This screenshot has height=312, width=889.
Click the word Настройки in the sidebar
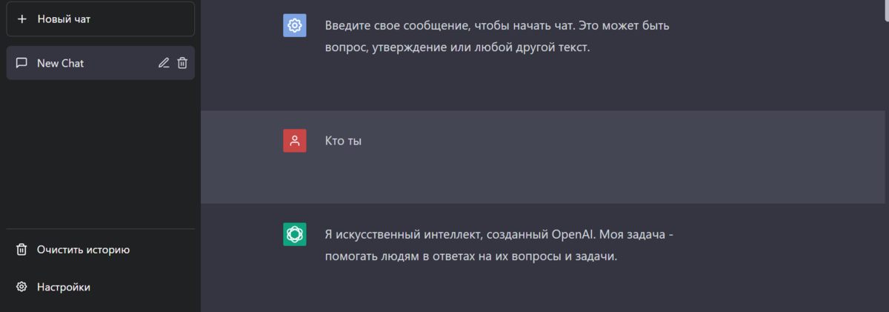pos(64,287)
